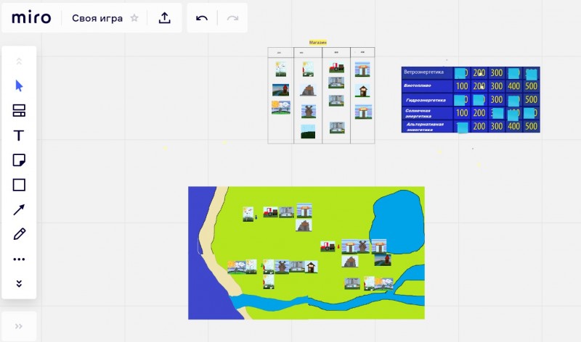Select the Pen drawing tool
581x342 pixels.
pyautogui.click(x=19, y=234)
